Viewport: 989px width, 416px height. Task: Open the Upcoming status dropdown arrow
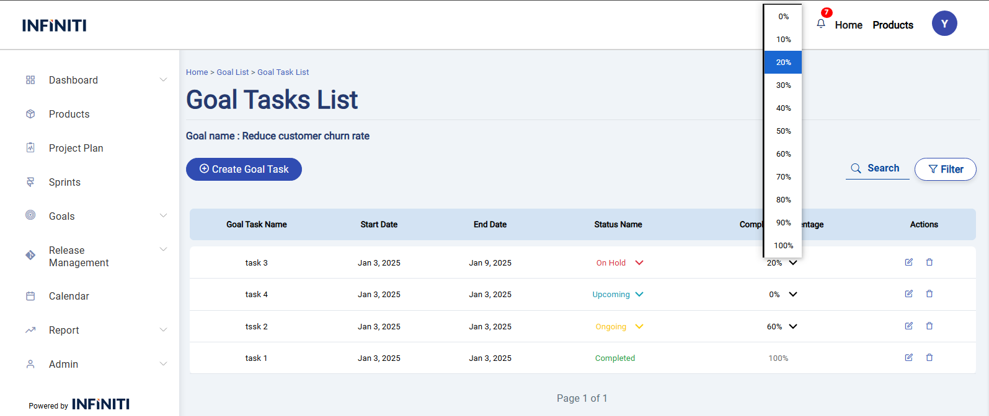point(639,295)
